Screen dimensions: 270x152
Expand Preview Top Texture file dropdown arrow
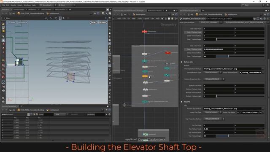[263, 109]
